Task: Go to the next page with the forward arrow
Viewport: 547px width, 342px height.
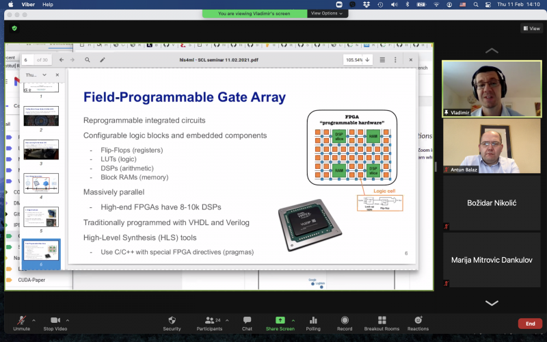Action: coord(72,60)
